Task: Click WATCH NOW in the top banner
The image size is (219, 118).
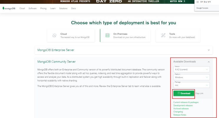Action: pos(177,1)
